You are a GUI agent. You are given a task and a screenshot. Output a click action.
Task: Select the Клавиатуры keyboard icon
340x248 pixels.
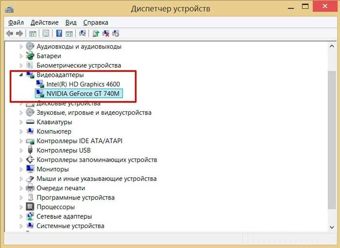pyautogui.click(x=30, y=122)
